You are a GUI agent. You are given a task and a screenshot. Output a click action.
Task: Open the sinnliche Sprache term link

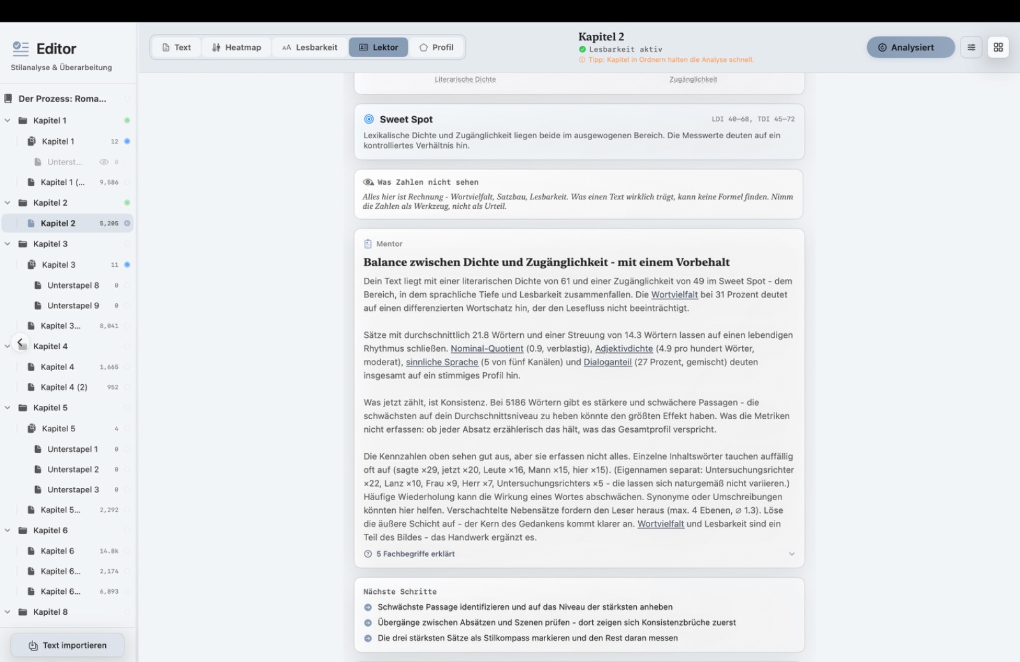[x=442, y=363]
